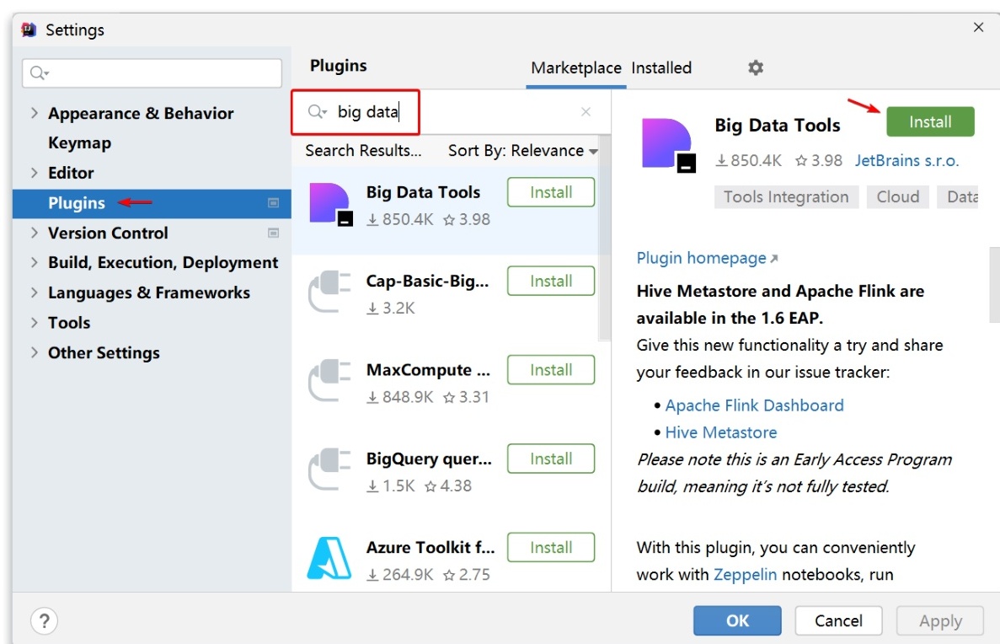Open the Hive Metastore link
The width and height of the screenshot is (1000, 644).
[721, 432]
